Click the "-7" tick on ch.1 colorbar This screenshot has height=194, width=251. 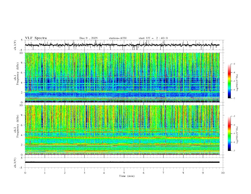coord(234,98)
